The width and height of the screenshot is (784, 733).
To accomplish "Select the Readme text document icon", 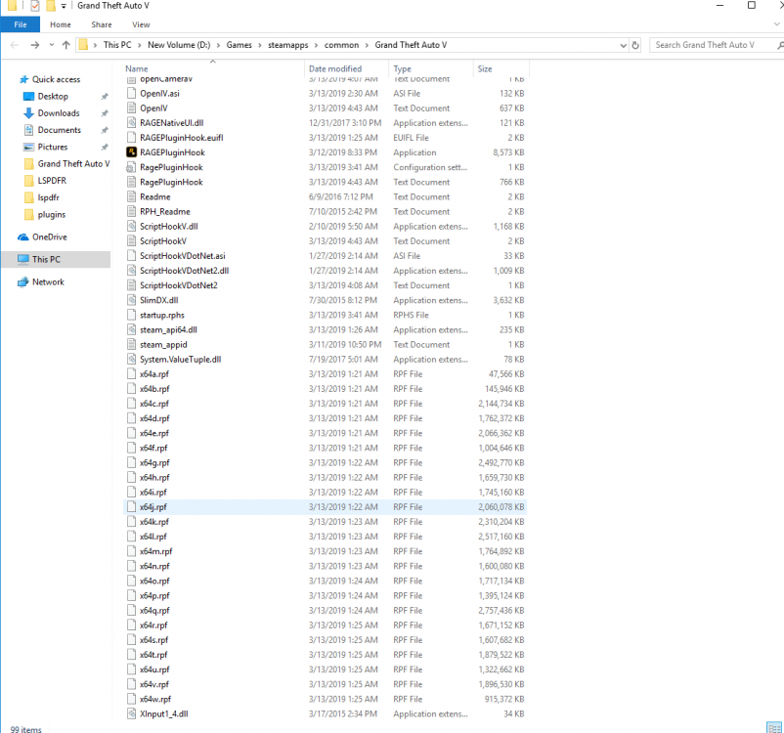I will 131,197.
